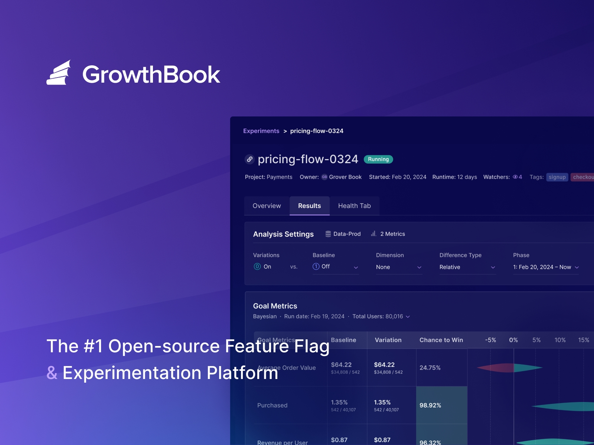Click the variation 1 circle icon next to Off
The height and width of the screenshot is (445, 594).
(x=316, y=267)
